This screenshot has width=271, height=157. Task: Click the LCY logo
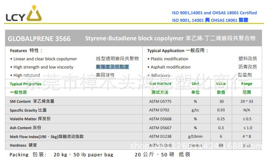click(x=24, y=13)
